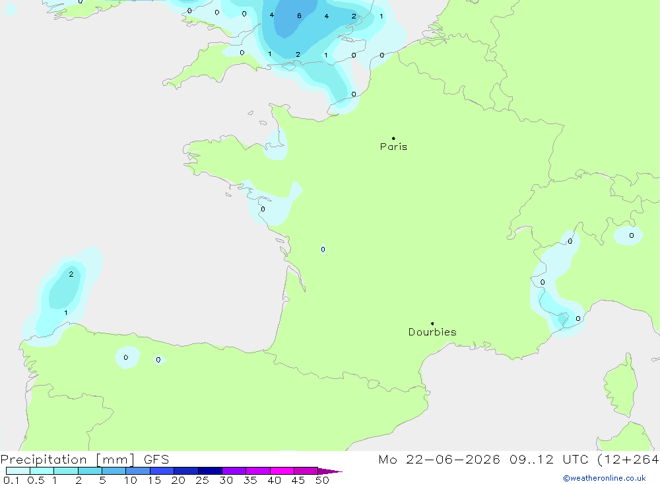Open the weatheronline.co.uk copyright link
This screenshot has width=660, height=484.
pyautogui.click(x=605, y=478)
